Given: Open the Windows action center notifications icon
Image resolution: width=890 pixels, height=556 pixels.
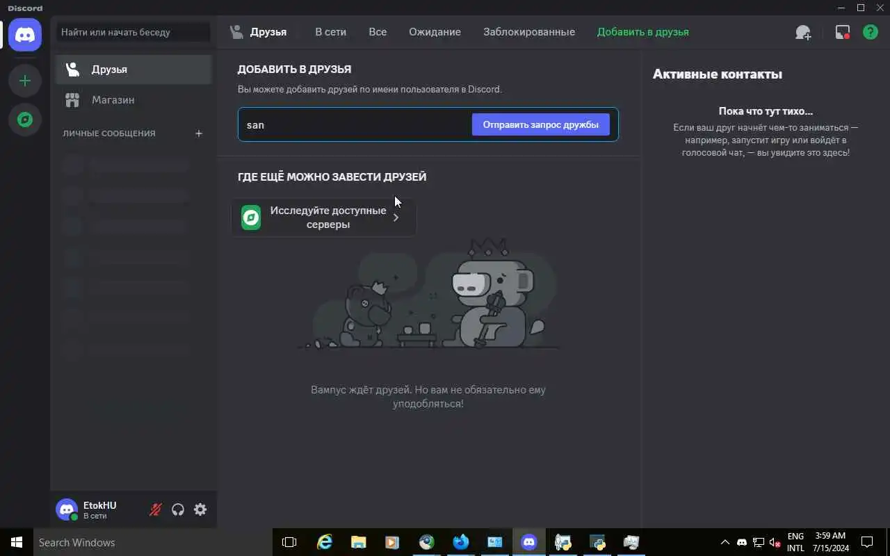Looking at the screenshot, I should tap(867, 542).
